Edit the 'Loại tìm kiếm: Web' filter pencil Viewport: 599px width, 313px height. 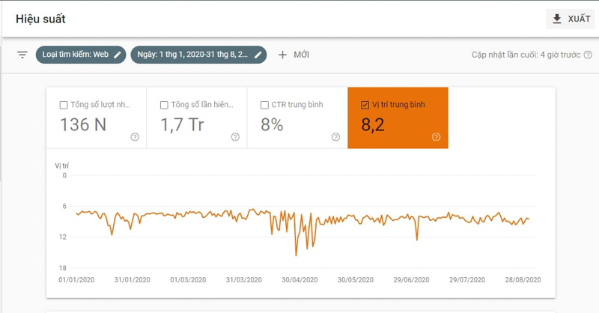(118, 55)
